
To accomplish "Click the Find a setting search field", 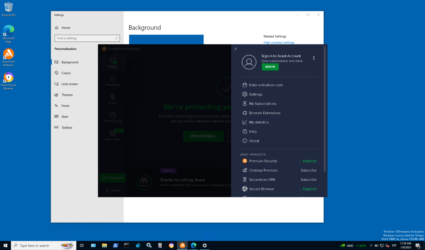I will click(x=87, y=38).
